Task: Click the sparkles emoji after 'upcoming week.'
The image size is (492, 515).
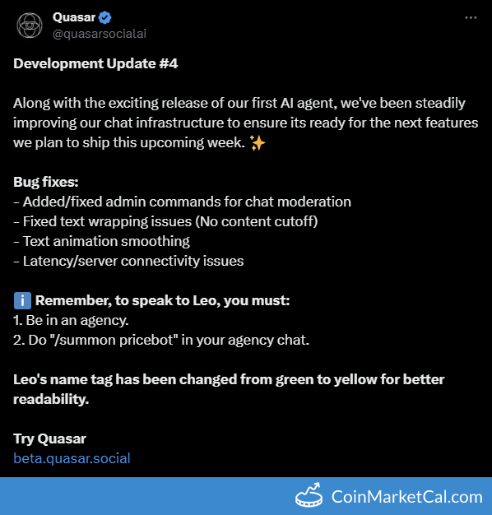Action: coord(258,143)
